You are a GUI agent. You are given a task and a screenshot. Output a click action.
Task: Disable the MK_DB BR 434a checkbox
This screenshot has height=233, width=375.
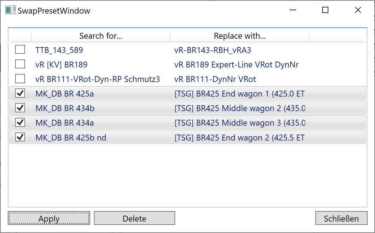point(20,123)
